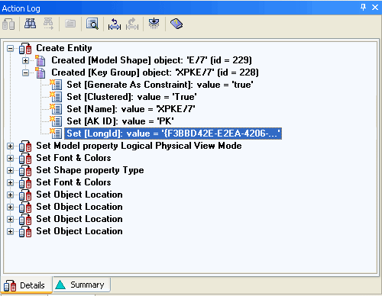The image size is (382, 296).
Task: Click the Summary tab triangle icon
Action: click(x=60, y=285)
